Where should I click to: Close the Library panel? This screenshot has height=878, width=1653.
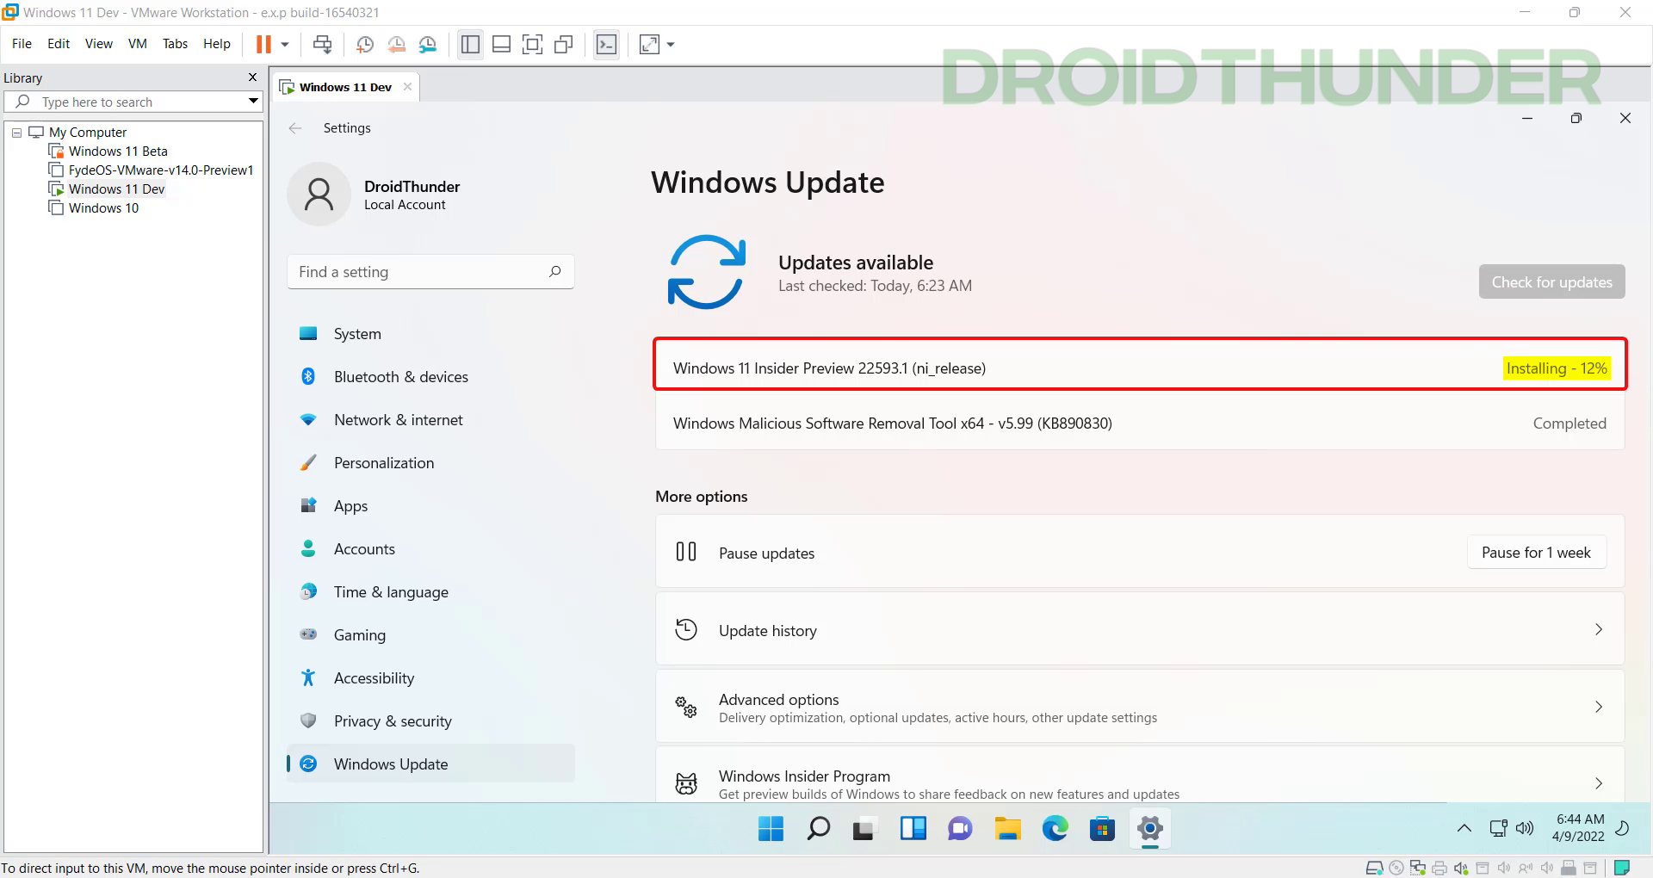[252, 77]
